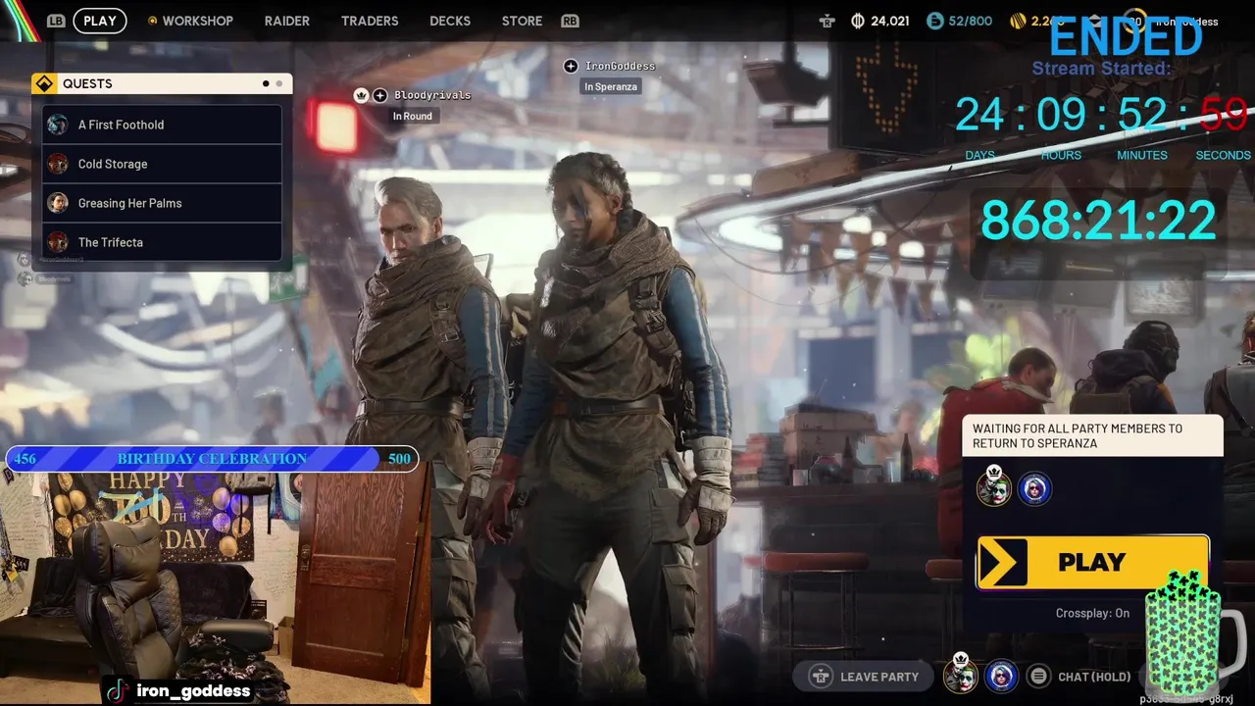Click the Greasing Her Palms trader portrait
Screen dimensions: 1255x706
pos(58,203)
